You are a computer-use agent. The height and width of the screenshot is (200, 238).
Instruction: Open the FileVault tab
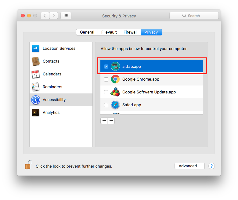109,32
